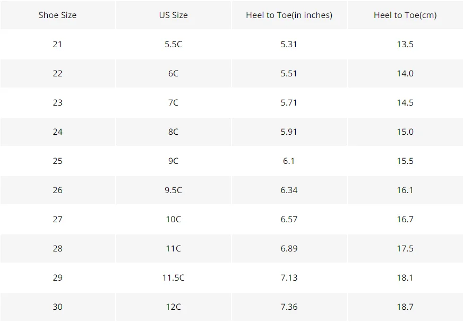Click shoe size 21 cell
463x322 pixels.
(x=57, y=44)
